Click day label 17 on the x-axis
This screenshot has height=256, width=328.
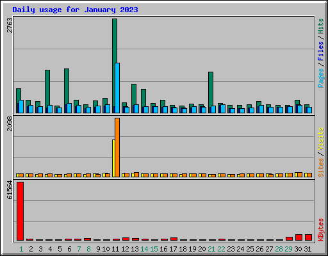tap(173, 249)
